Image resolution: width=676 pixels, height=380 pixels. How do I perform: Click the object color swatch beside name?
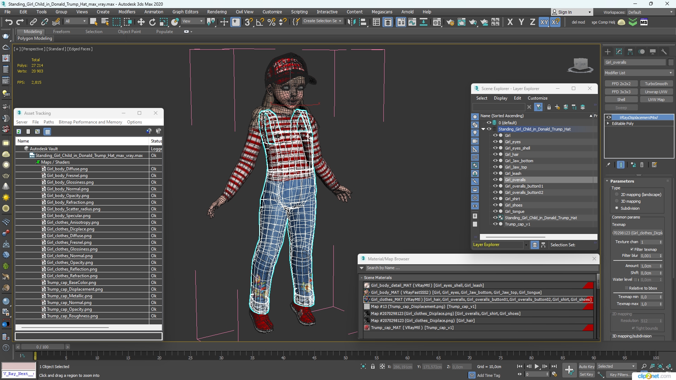(x=671, y=62)
